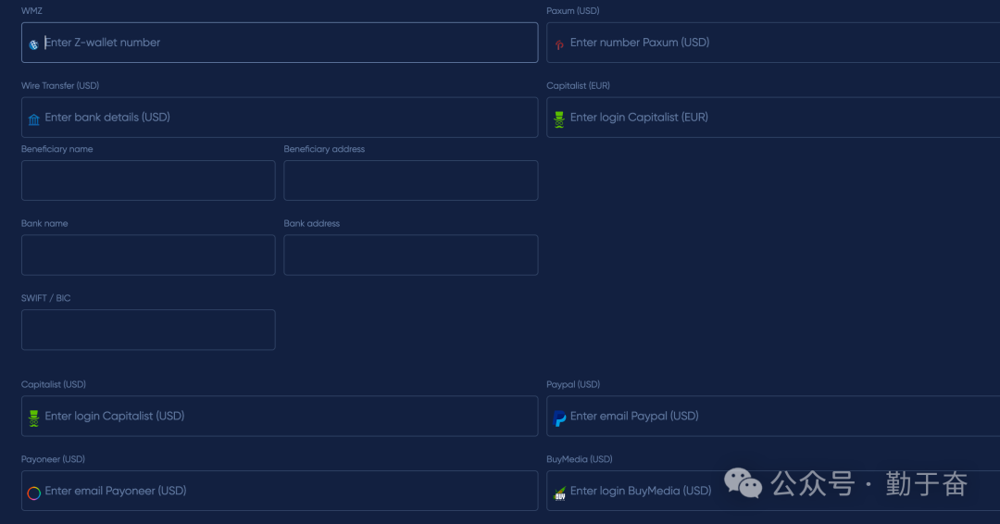Click the 'Payoneer (USD)' label
This screenshot has width=1000, height=524.
pyautogui.click(x=53, y=459)
